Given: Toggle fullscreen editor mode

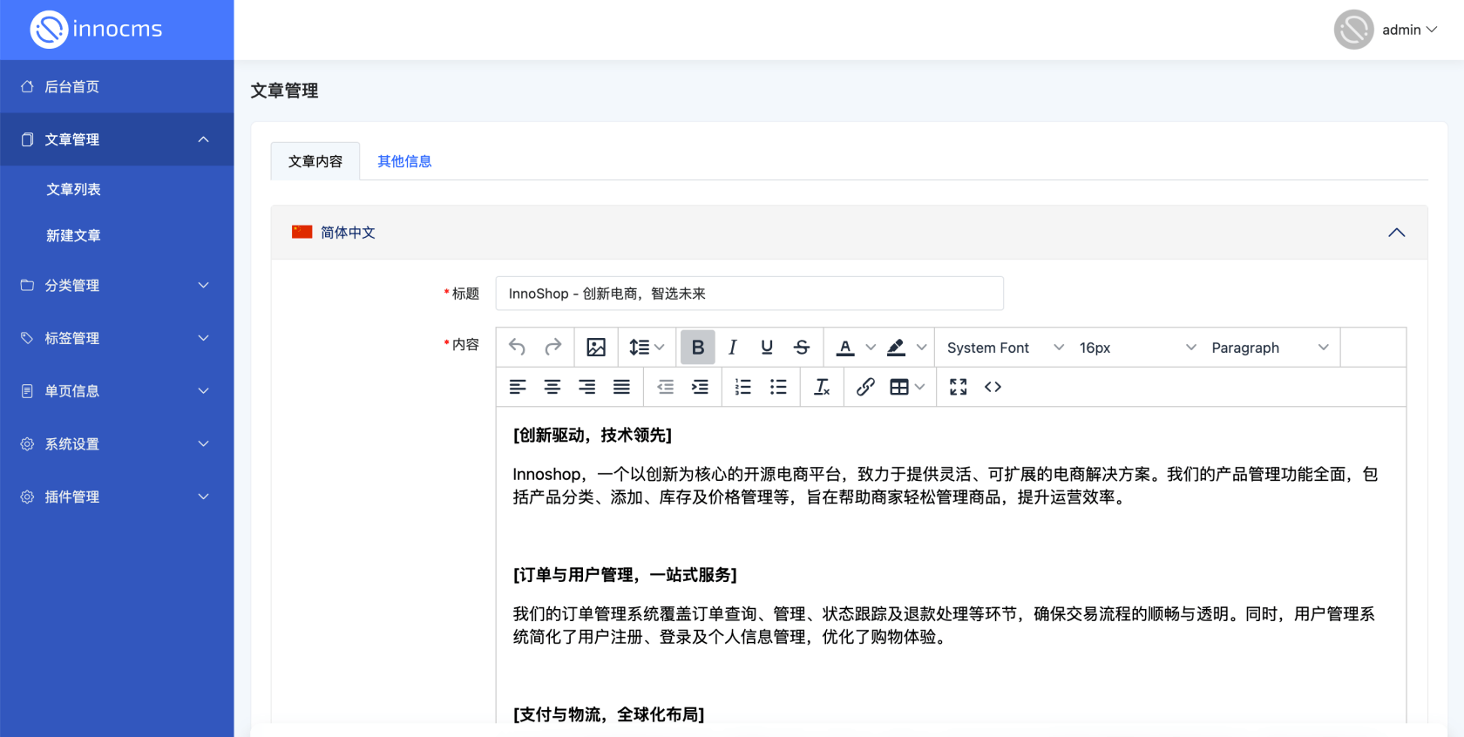Looking at the screenshot, I should coord(959,387).
